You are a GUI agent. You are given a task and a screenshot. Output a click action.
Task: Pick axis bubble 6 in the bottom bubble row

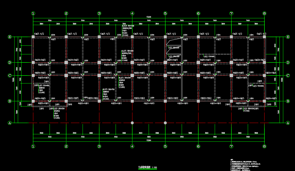pyautogui.click(x=198, y=146)
